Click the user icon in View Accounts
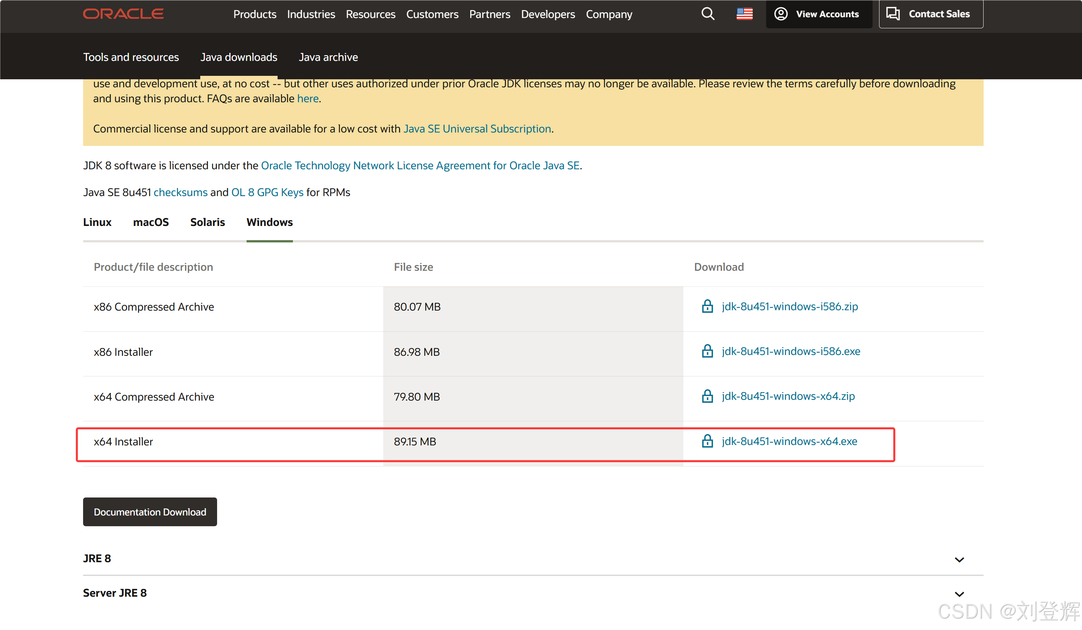 [x=781, y=14]
